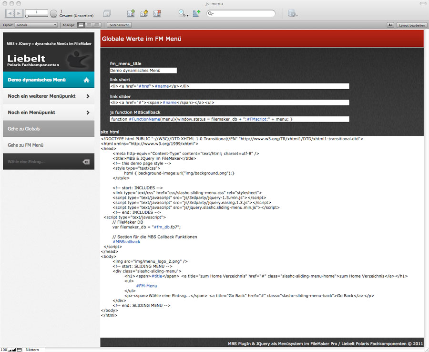Open the Layout dropdown showing Globals

click(36, 25)
